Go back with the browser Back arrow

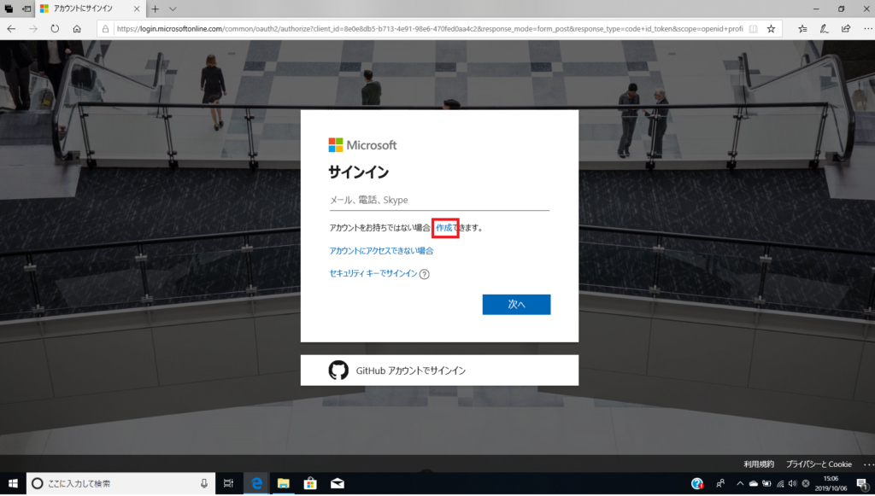[11, 29]
